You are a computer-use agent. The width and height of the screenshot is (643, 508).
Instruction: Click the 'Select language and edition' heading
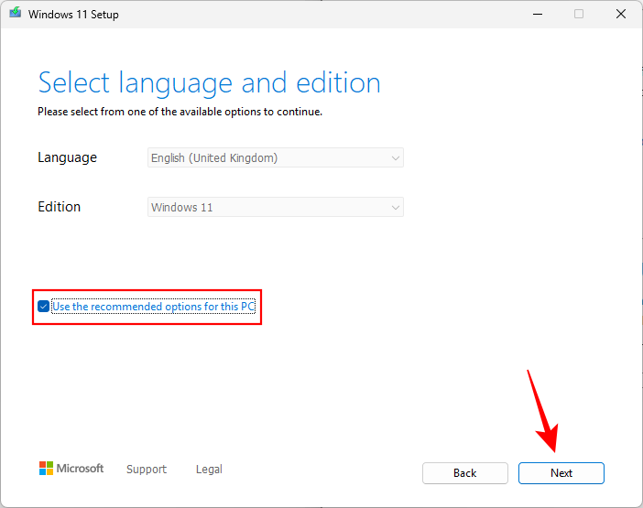[x=209, y=83]
